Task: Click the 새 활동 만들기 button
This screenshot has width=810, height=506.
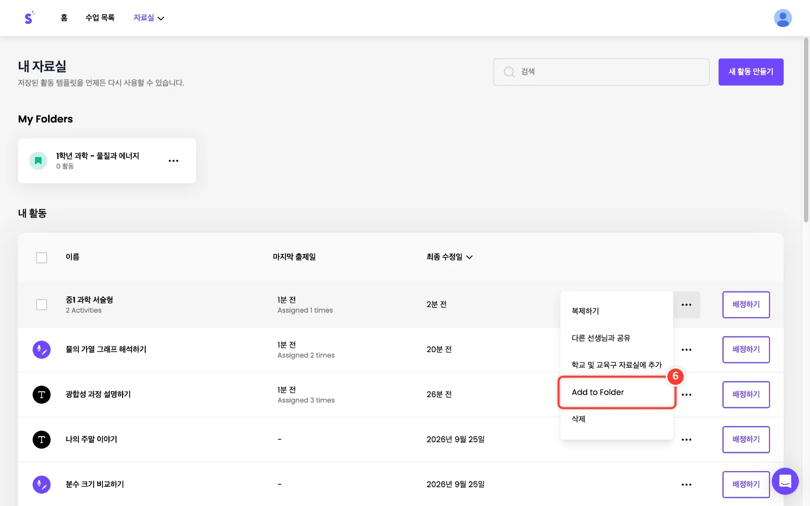Action: (x=751, y=72)
